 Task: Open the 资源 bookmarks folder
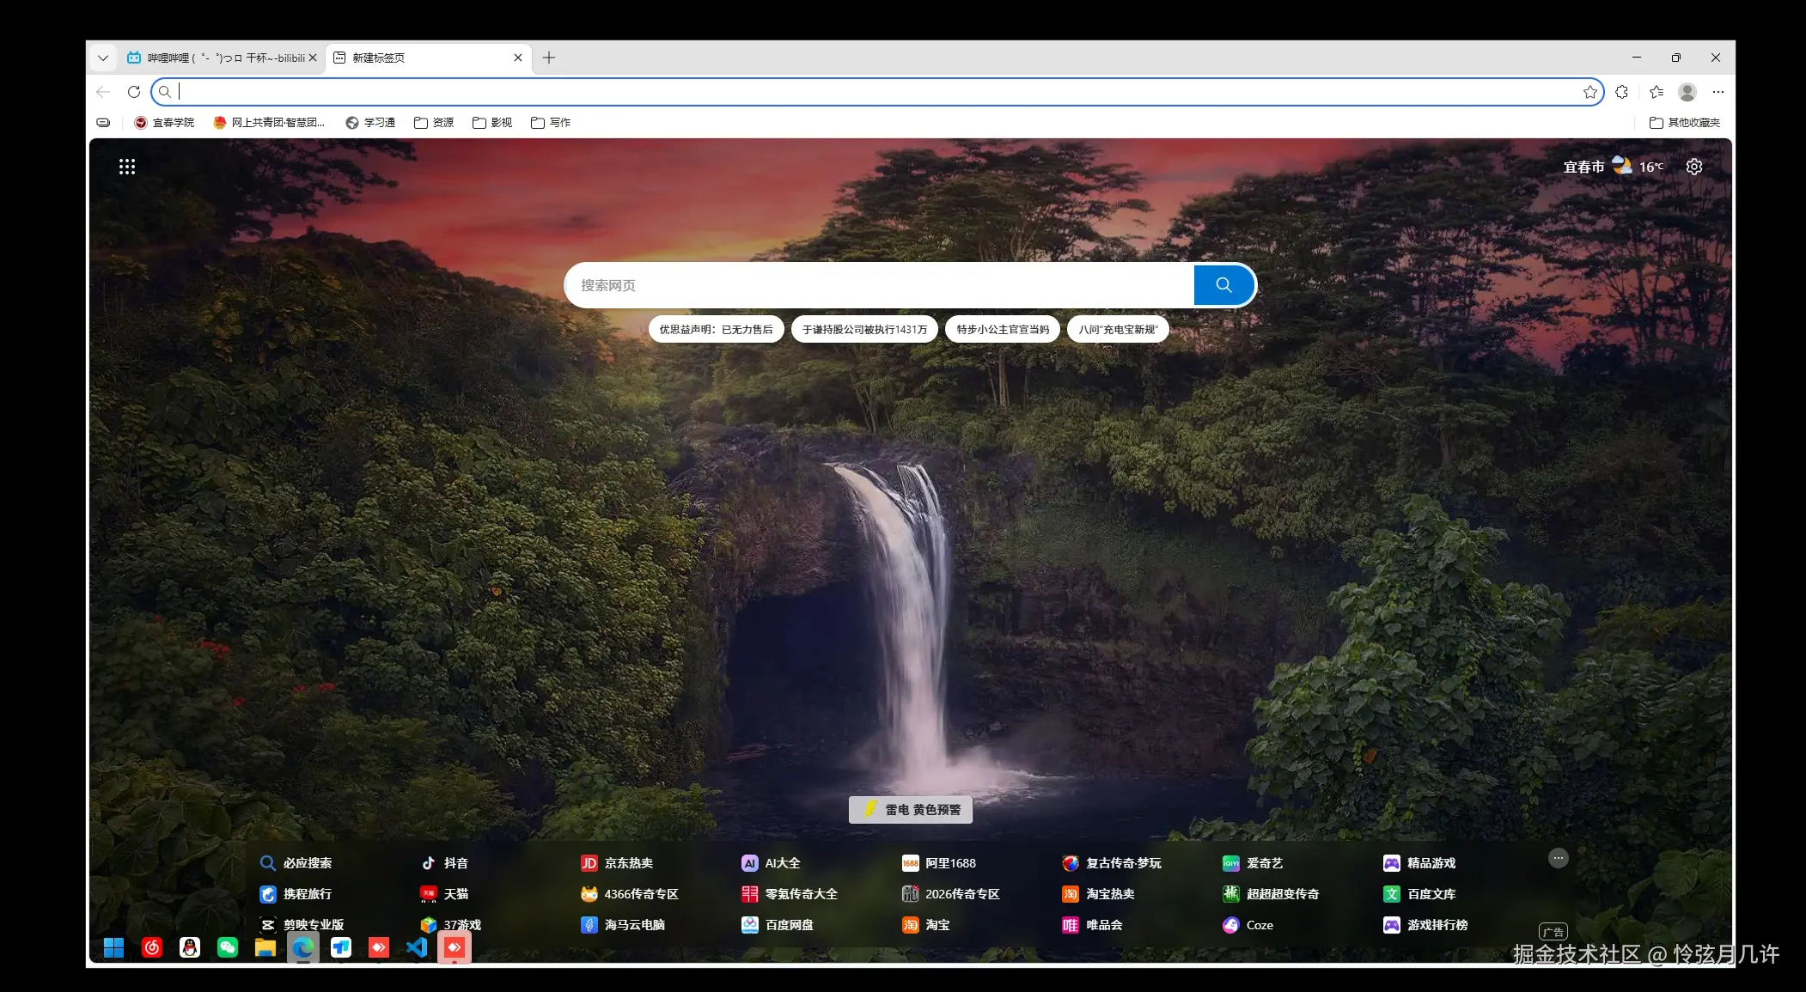pos(434,123)
